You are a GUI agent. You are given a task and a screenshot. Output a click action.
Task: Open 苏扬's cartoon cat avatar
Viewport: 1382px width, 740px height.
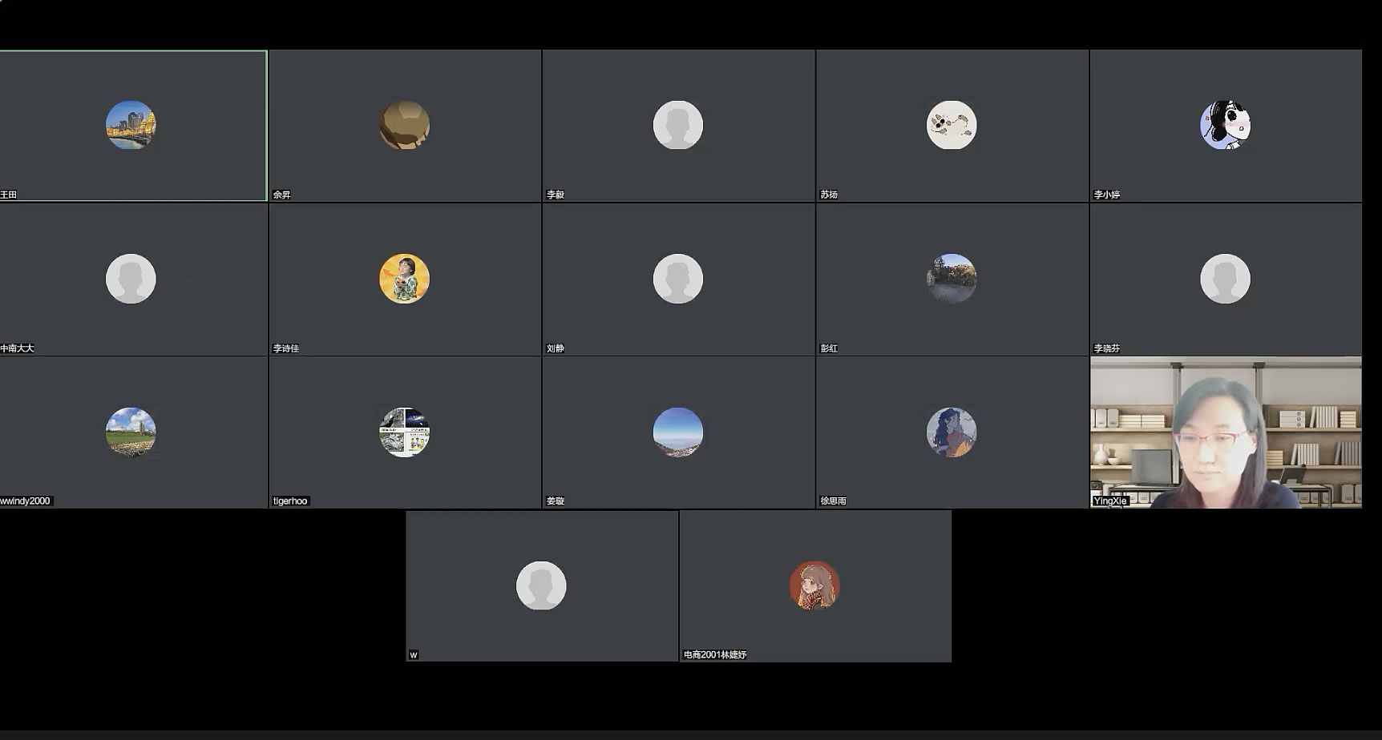(952, 125)
